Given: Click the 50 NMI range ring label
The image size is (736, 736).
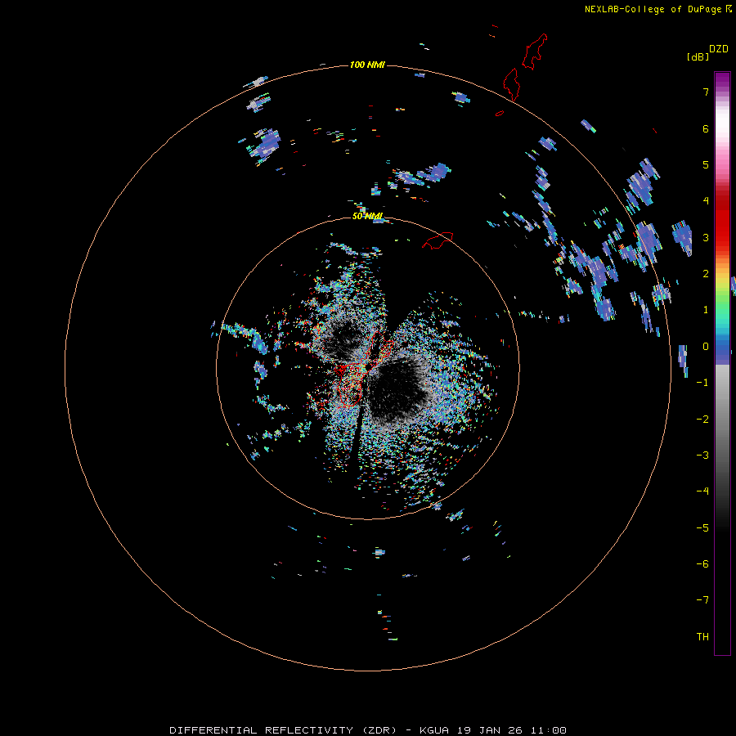Looking at the screenshot, I should point(367,217).
